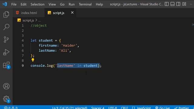Open the Manage gear icon
Image resolution: width=194 pixels, height=109 pixels.
click(6, 99)
